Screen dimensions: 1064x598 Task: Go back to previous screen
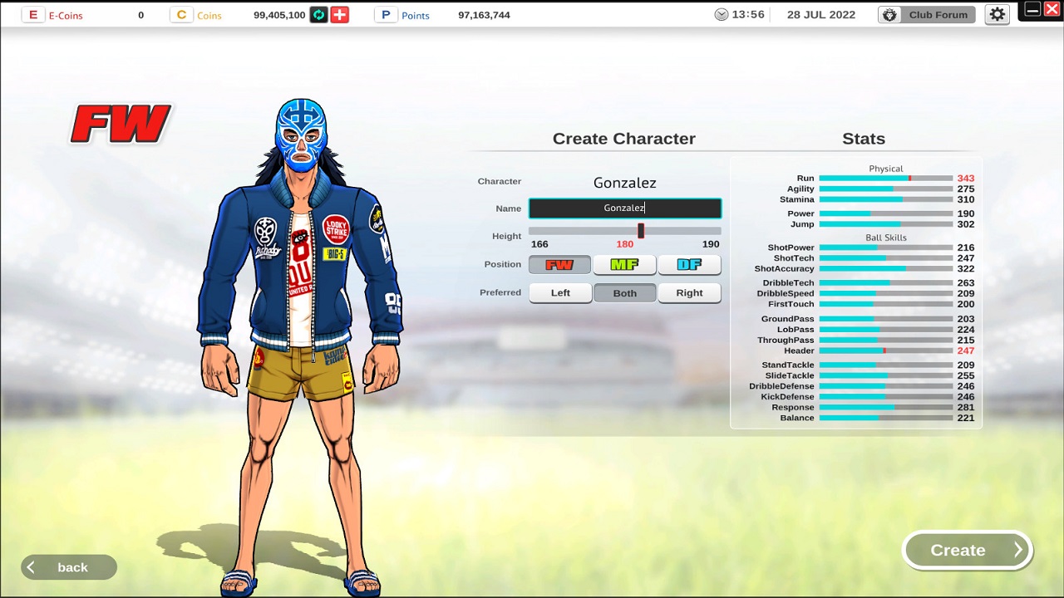pos(69,567)
